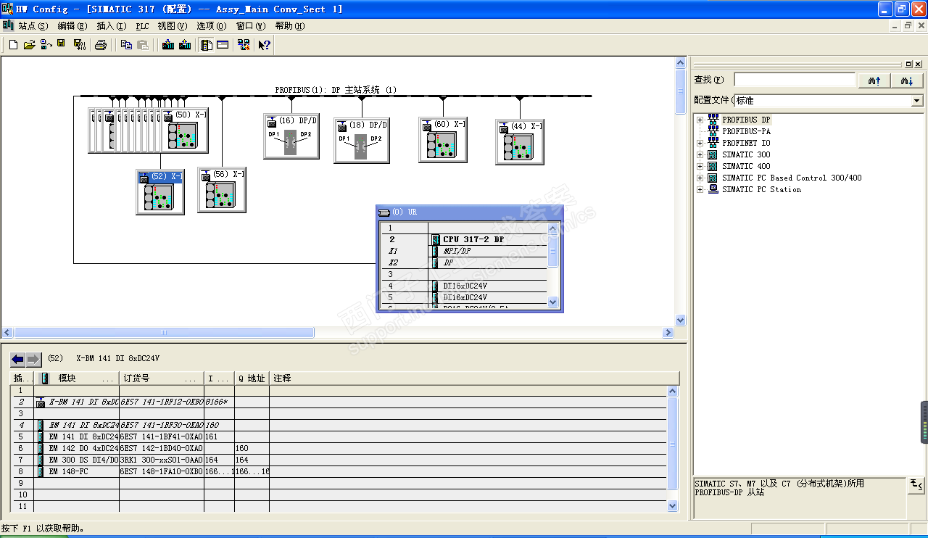Open the 插入(I) menu

click(111, 25)
